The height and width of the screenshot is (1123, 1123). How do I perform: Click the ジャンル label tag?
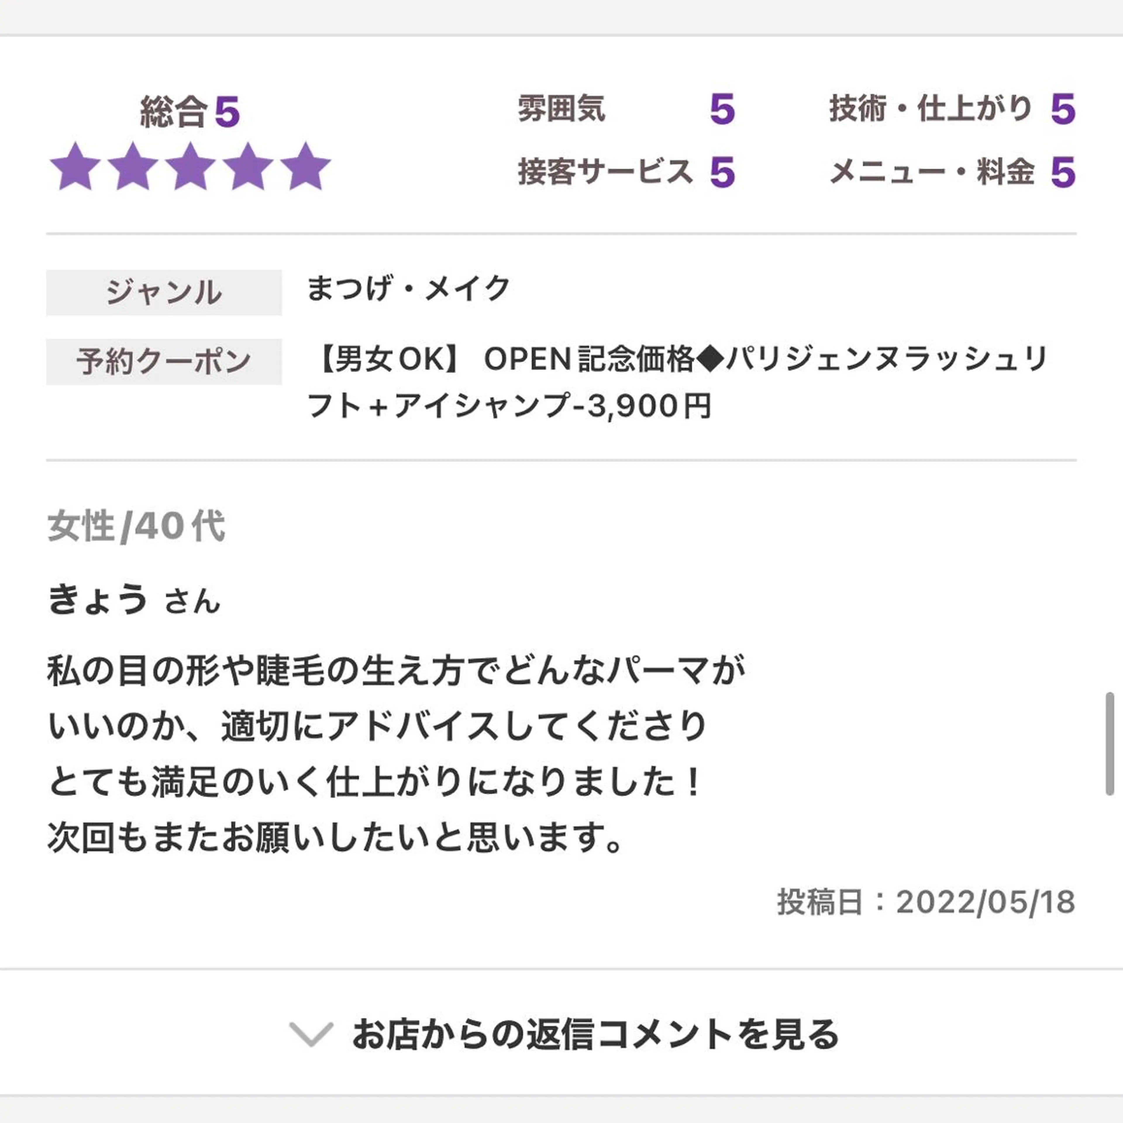[x=164, y=292]
